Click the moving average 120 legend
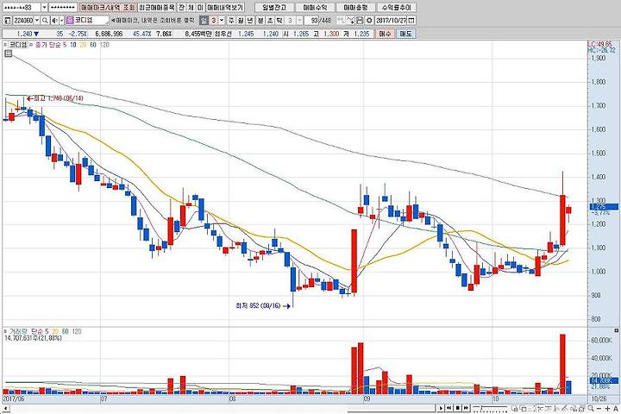This screenshot has height=414, width=621. click(x=104, y=45)
